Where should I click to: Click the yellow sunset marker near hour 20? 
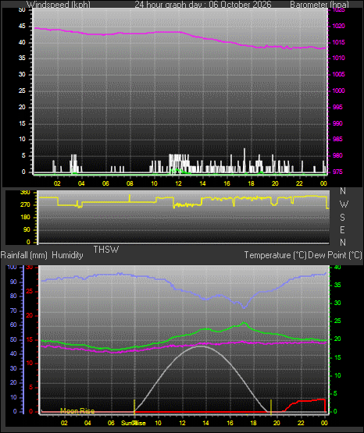tap(271, 406)
